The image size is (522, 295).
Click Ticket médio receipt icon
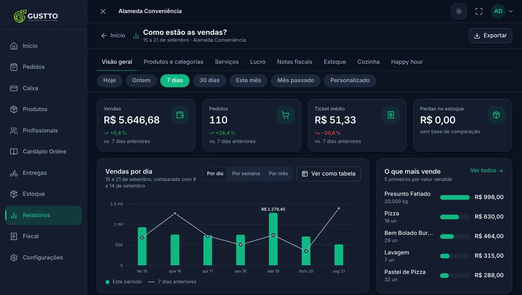pos(391,115)
